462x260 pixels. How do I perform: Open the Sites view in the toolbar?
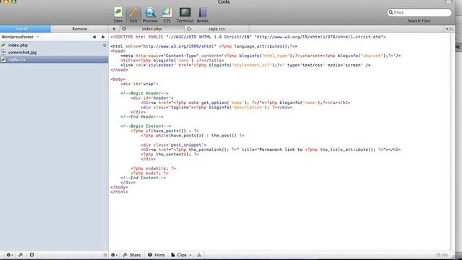coord(118,15)
